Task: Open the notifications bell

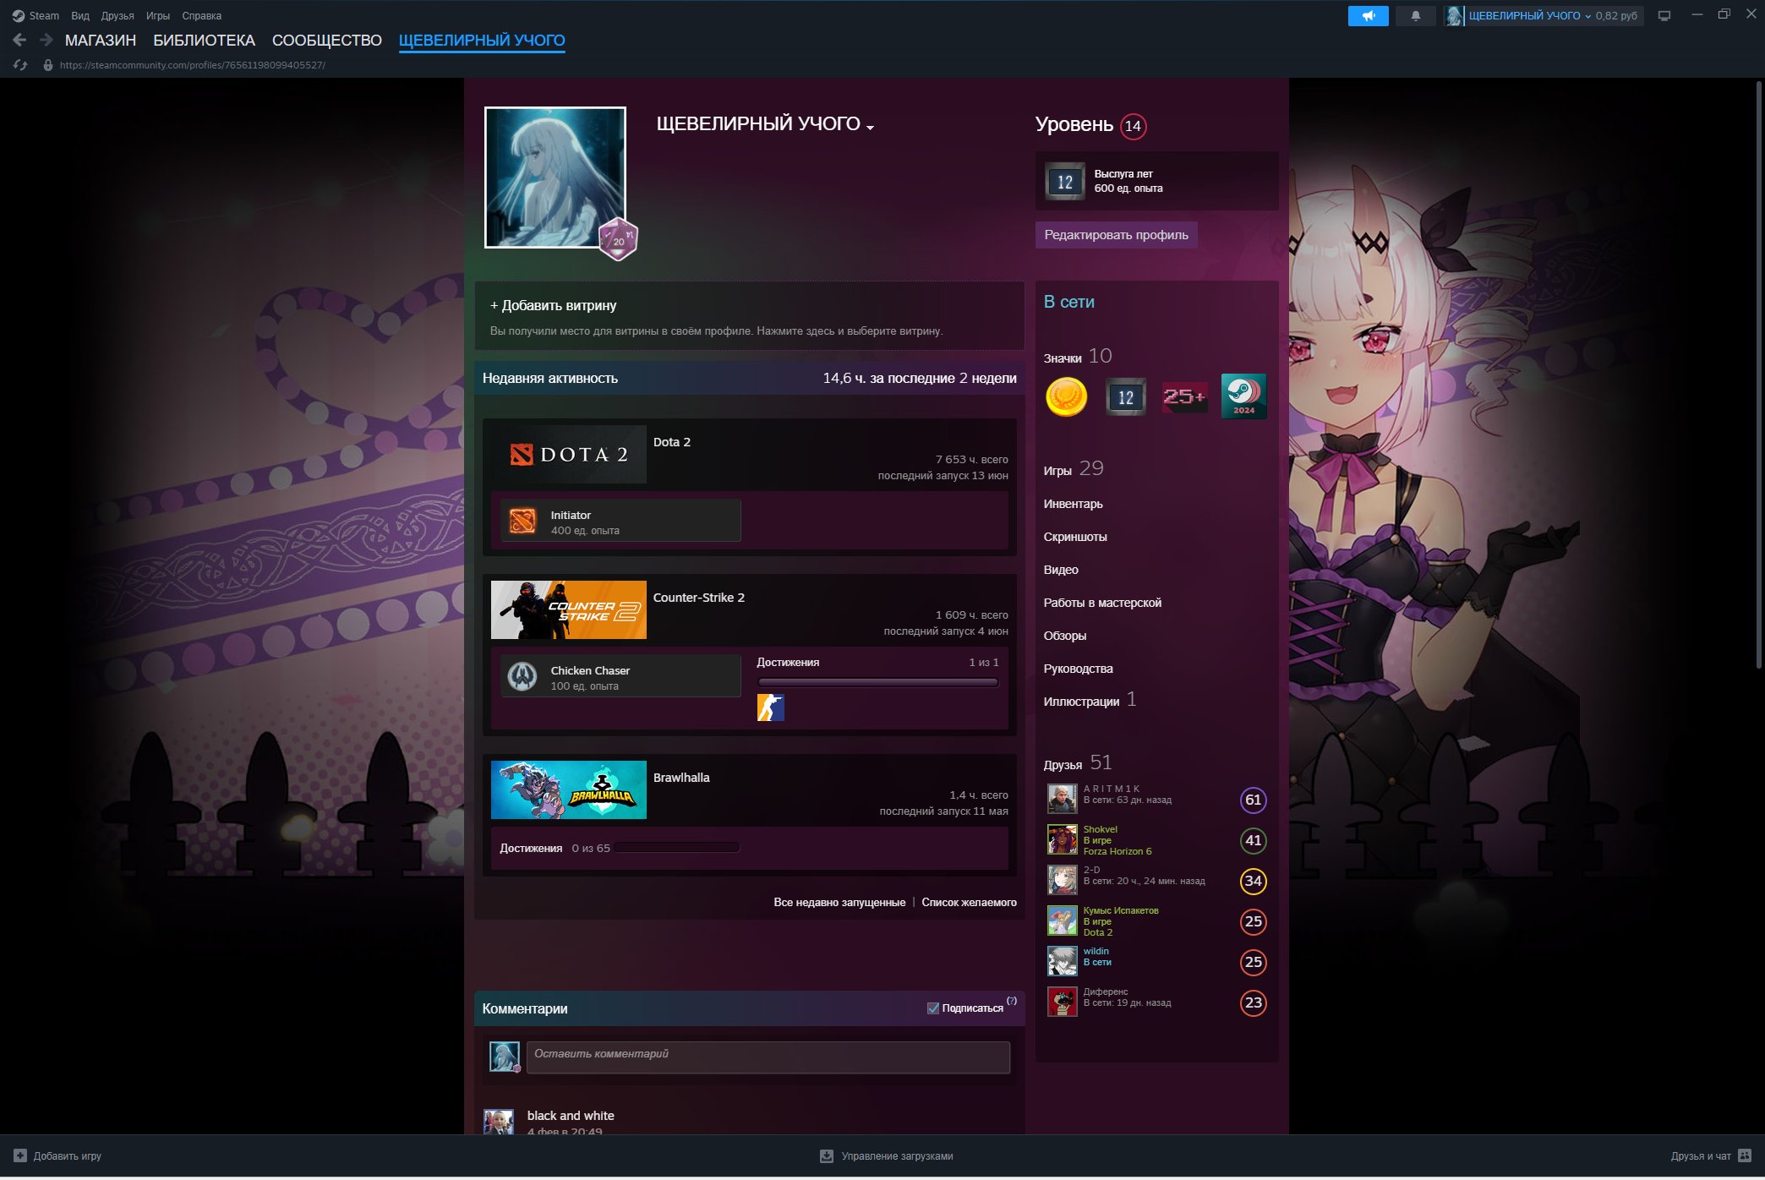Action: (x=1415, y=15)
